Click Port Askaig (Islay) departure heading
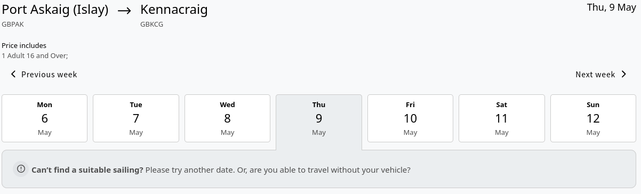 point(55,10)
